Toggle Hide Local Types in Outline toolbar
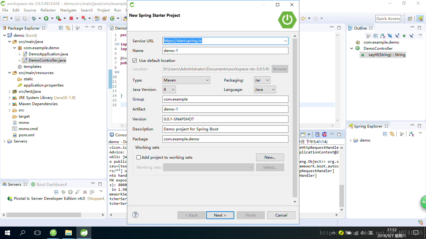The width and height of the screenshot is (426, 239). pos(411,36)
